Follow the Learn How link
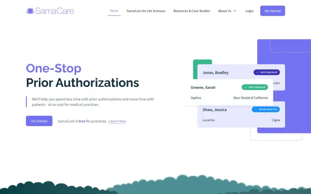311x194 pixels. (x=117, y=121)
